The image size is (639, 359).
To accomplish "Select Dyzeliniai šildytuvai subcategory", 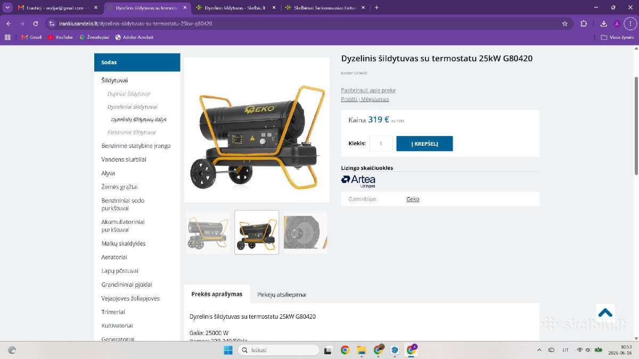I will tap(132, 107).
